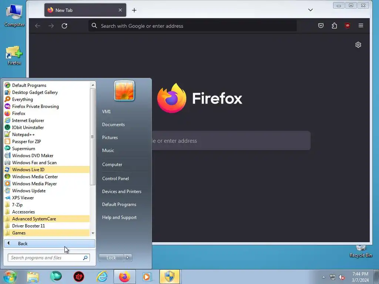Open Devices and Printers
379x284 pixels.
(x=121, y=192)
